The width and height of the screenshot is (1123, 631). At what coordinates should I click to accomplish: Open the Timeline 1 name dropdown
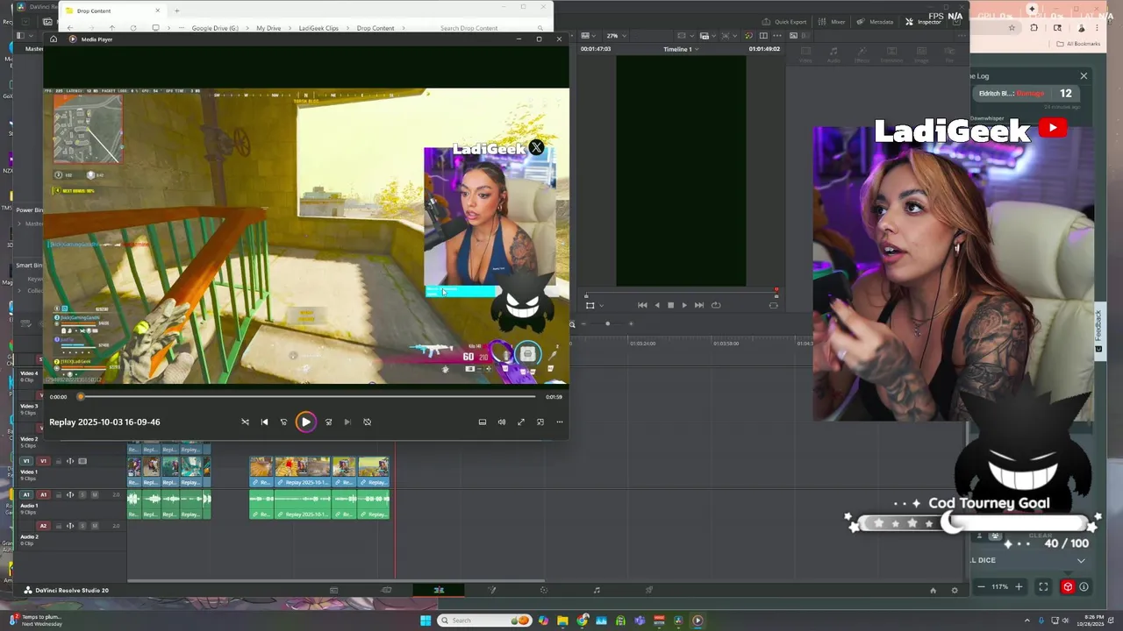[681, 49]
